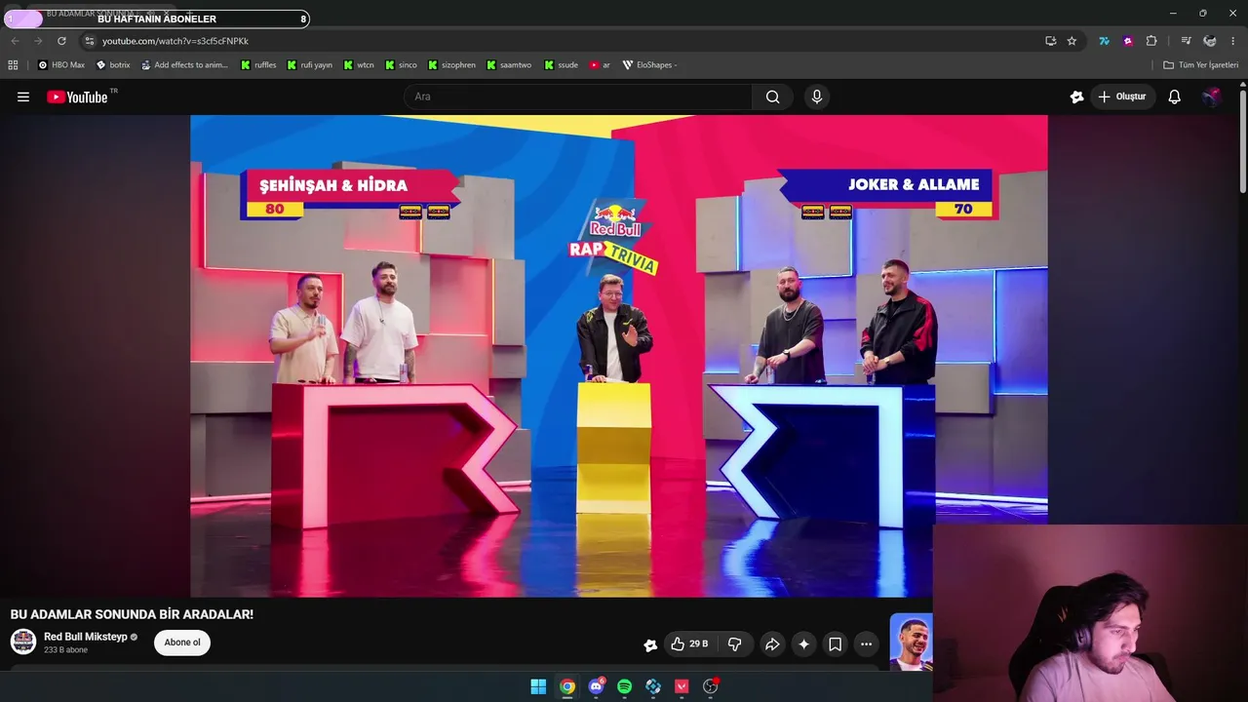
Task: View site information icon in the address bar
Action: 89,41
